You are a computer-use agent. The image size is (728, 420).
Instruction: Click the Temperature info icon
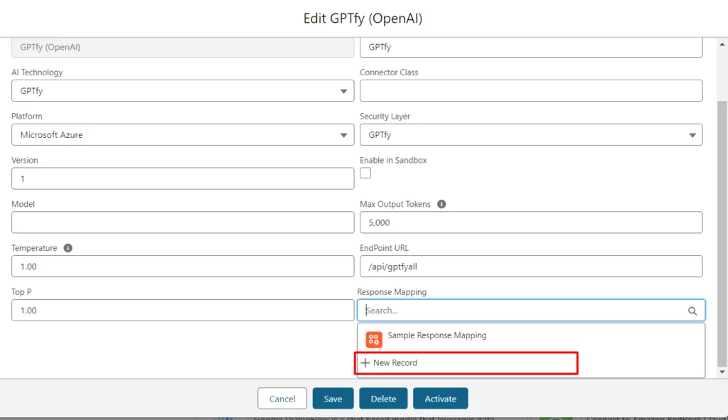(x=68, y=249)
